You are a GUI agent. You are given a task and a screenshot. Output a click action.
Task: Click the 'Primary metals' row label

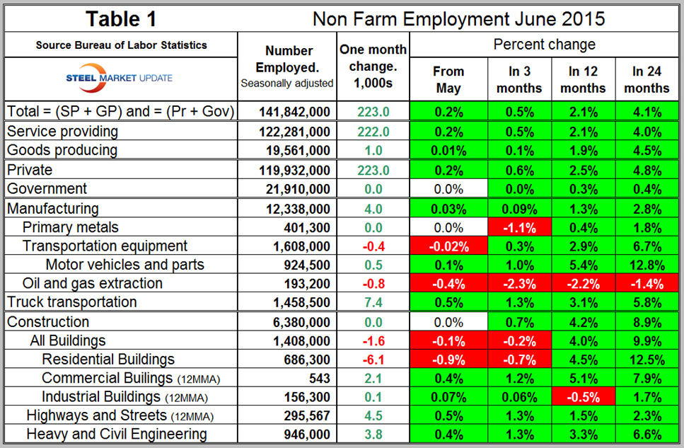pyautogui.click(x=70, y=227)
